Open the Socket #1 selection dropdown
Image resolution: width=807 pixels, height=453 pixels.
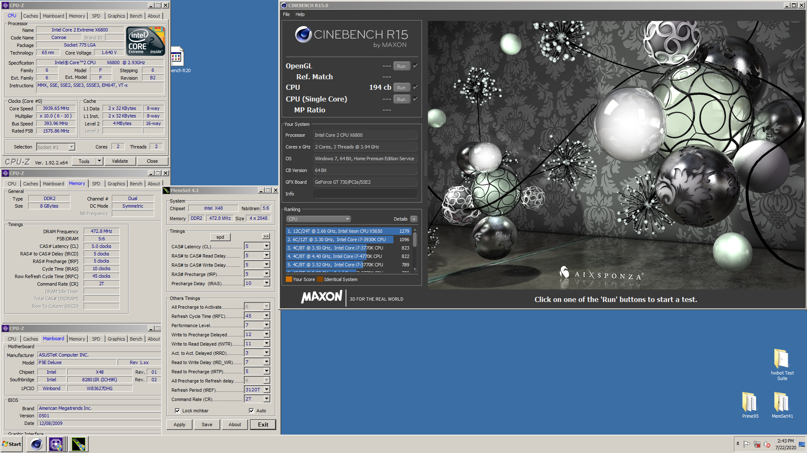55,147
